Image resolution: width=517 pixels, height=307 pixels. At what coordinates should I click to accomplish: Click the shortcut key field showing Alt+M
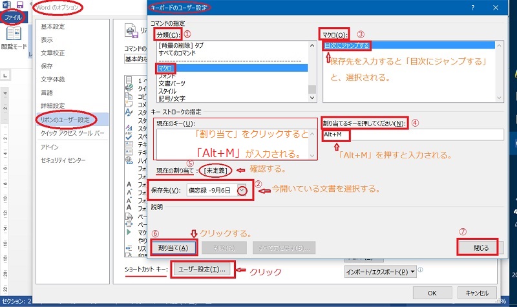click(413, 134)
